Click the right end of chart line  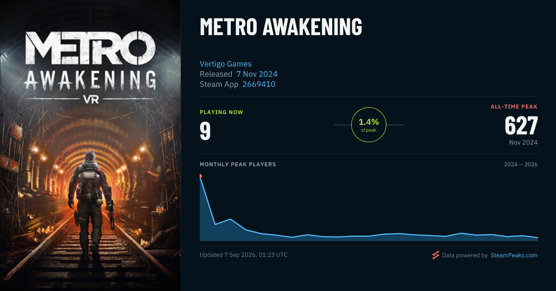[x=537, y=237]
